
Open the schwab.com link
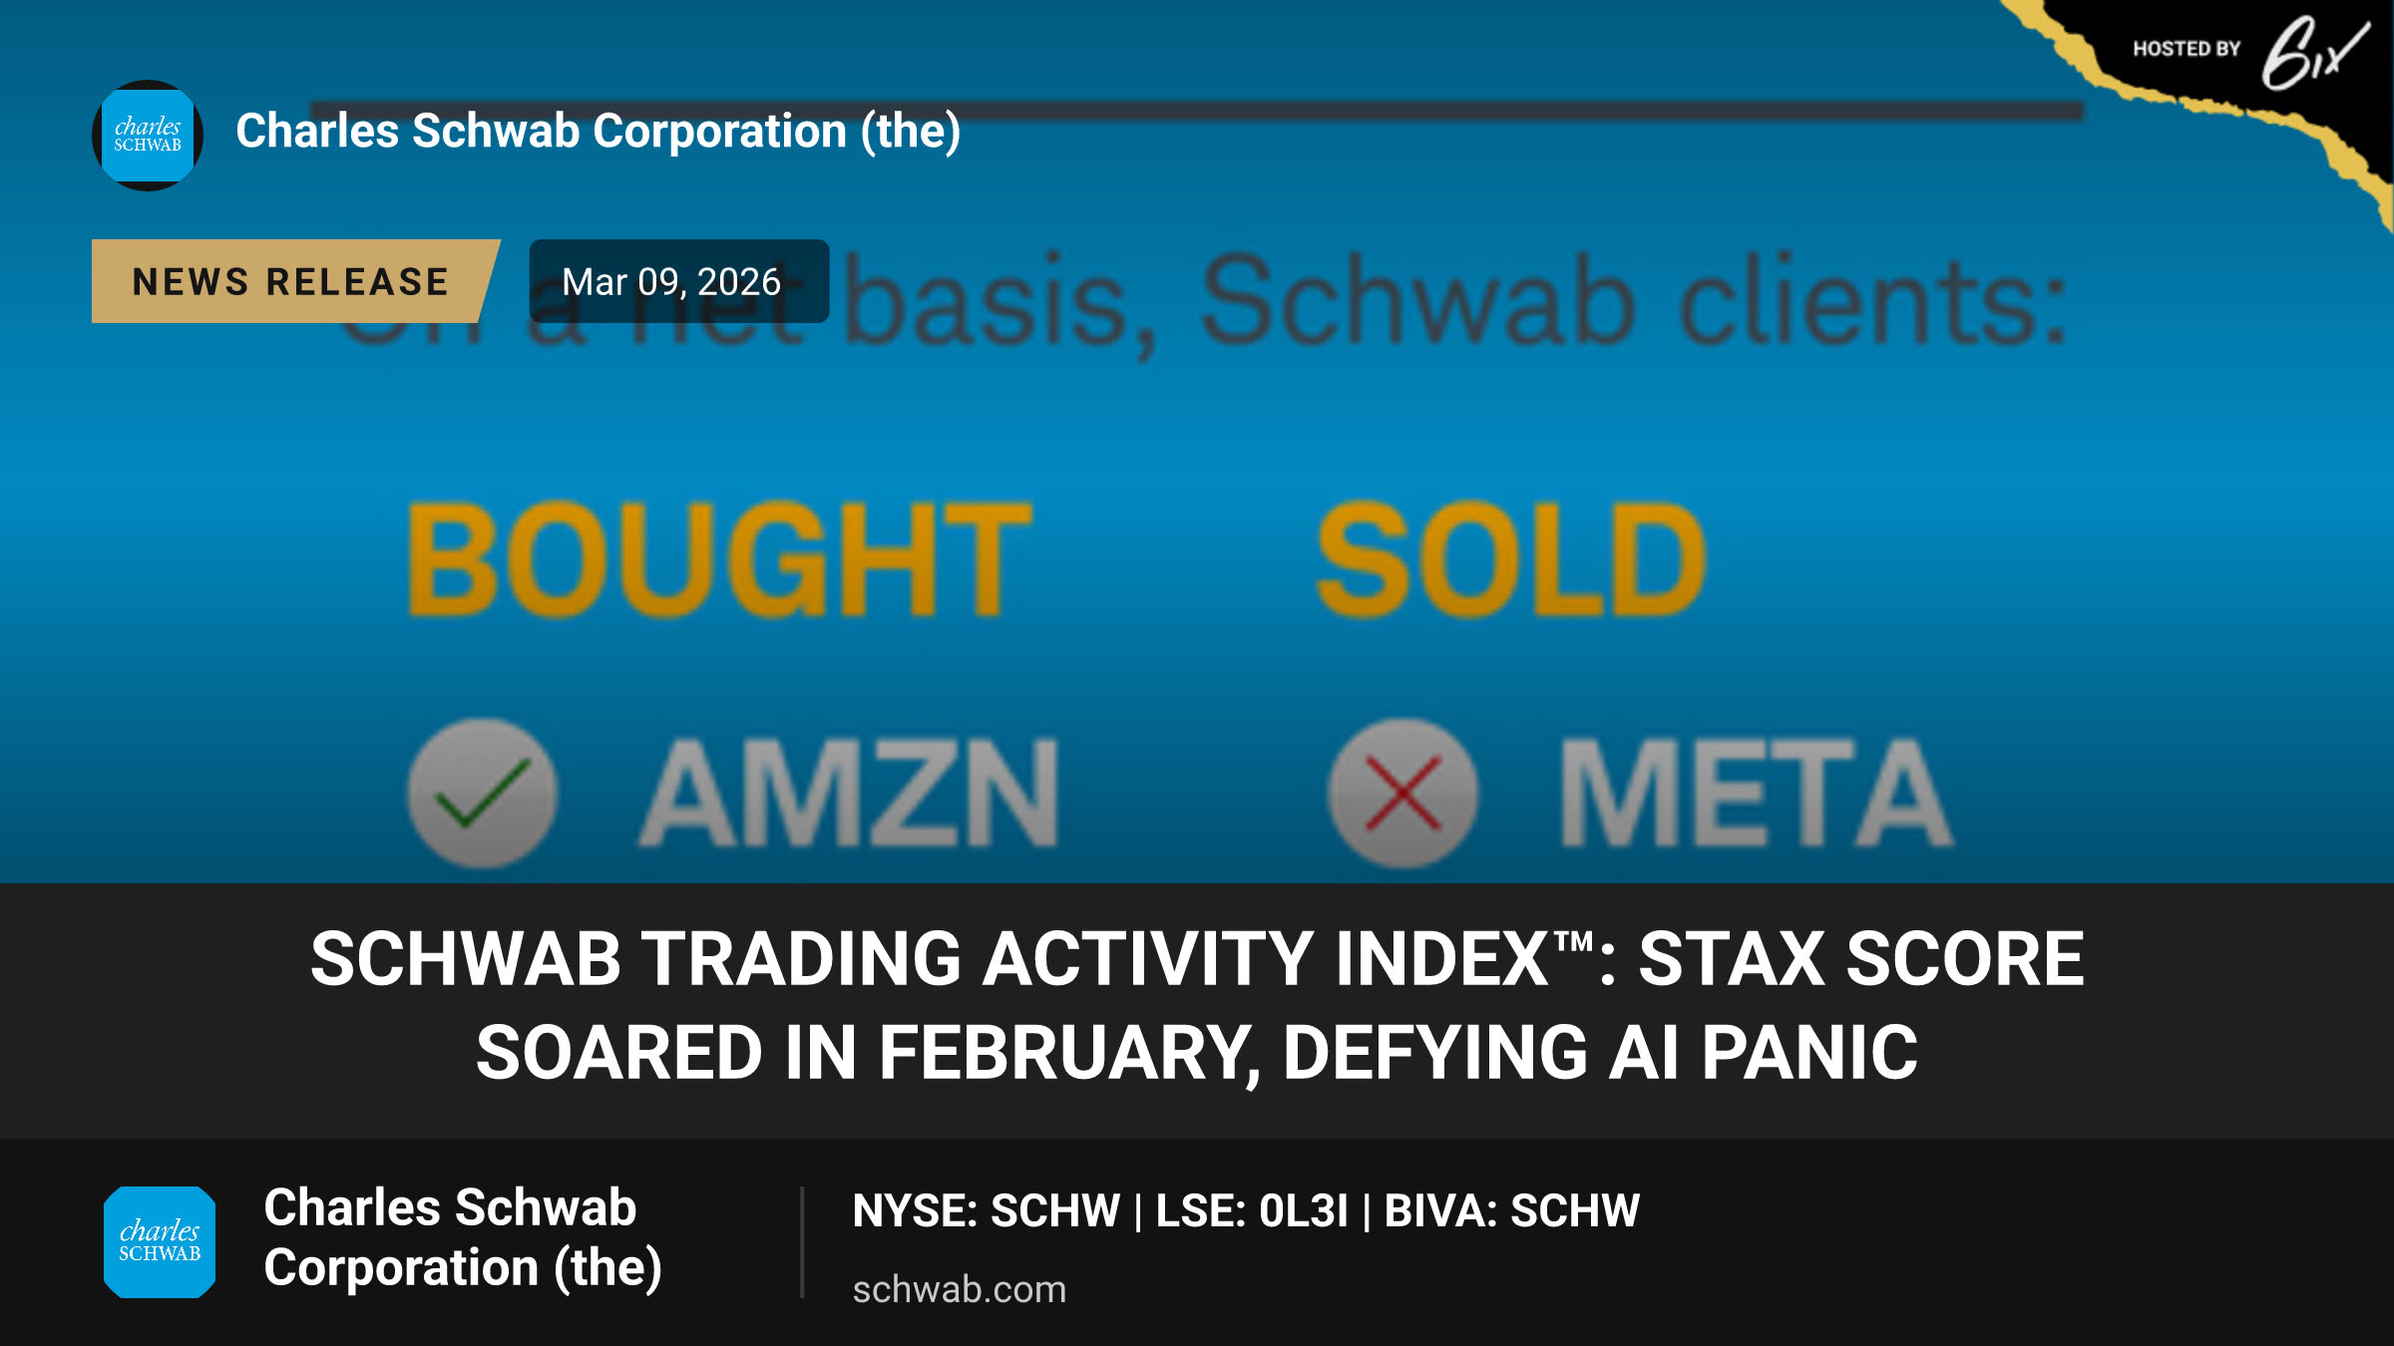pyautogui.click(x=960, y=1289)
